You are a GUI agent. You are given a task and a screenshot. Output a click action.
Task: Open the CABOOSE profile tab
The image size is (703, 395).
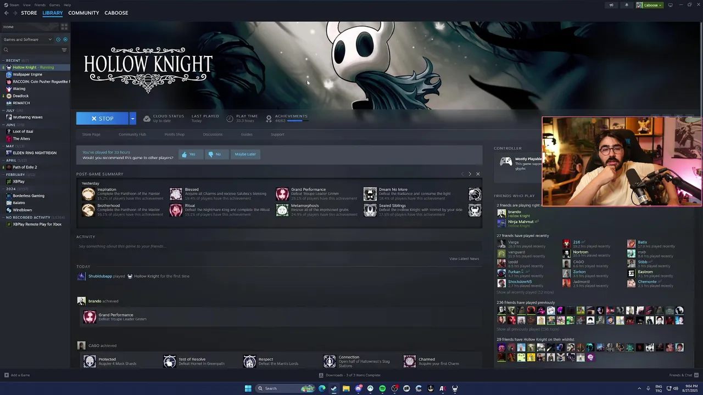coord(116,13)
